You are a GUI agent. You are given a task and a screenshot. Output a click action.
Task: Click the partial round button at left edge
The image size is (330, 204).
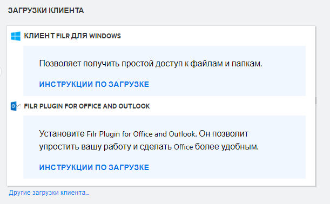(1, 72)
